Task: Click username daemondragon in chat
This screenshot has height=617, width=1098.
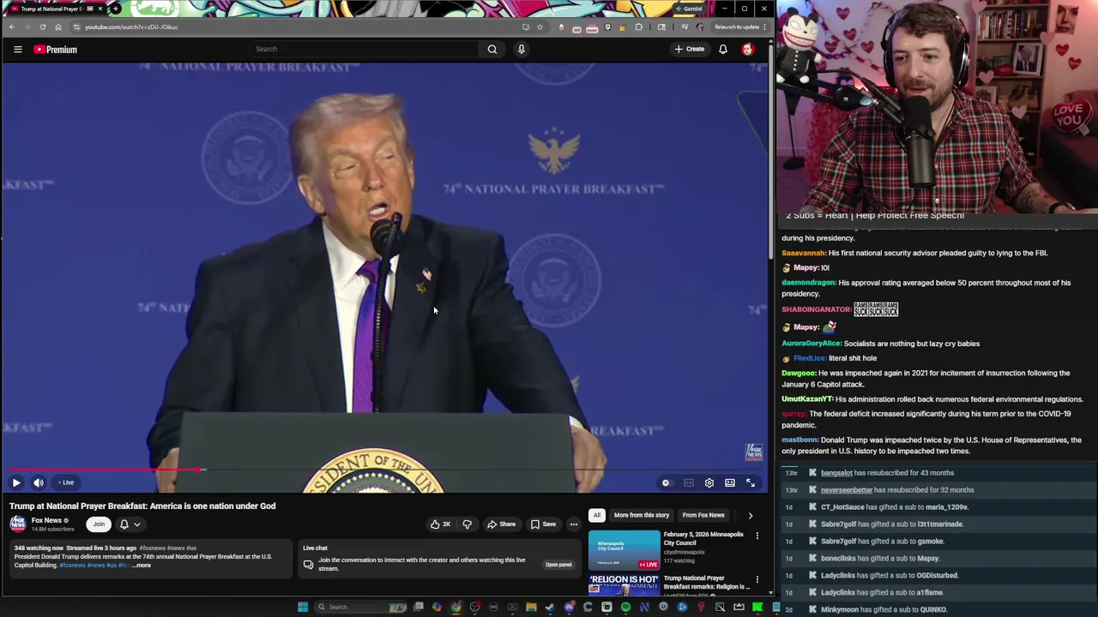Action: pyautogui.click(x=808, y=283)
